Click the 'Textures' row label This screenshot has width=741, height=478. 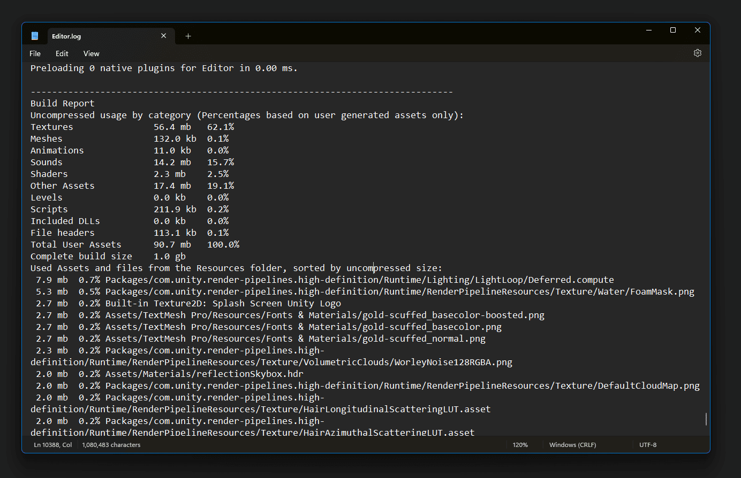coord(51,127)
